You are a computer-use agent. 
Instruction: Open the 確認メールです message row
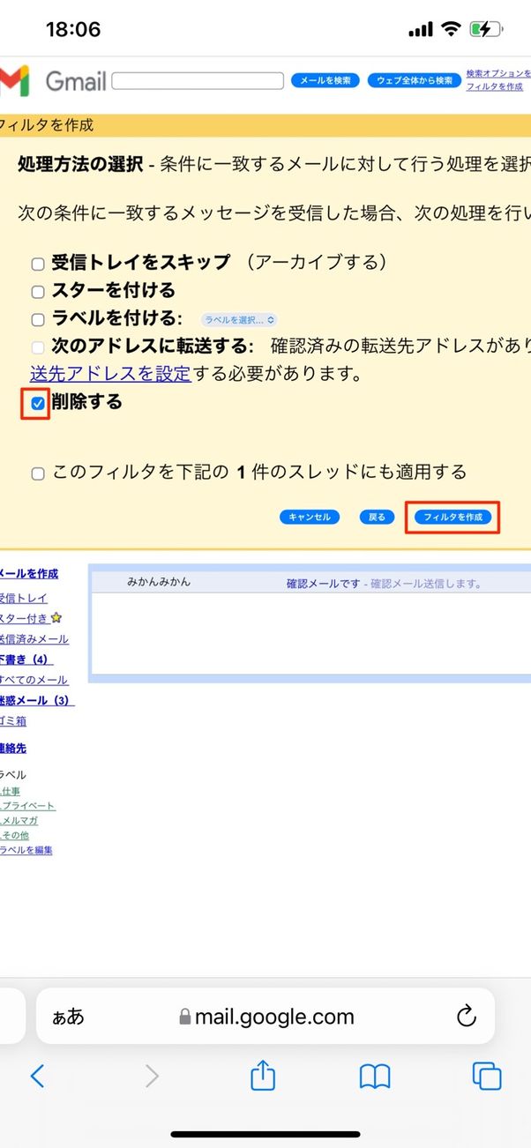click(x=310, y=583)
